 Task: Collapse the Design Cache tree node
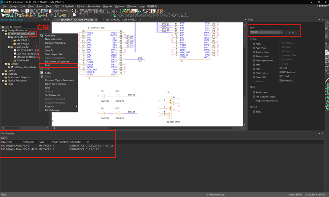[x=9, y=47]
